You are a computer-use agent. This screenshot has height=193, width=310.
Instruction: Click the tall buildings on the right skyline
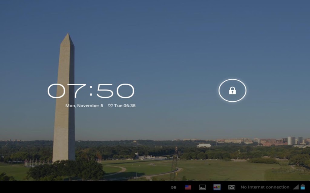(x=295, y=141)
